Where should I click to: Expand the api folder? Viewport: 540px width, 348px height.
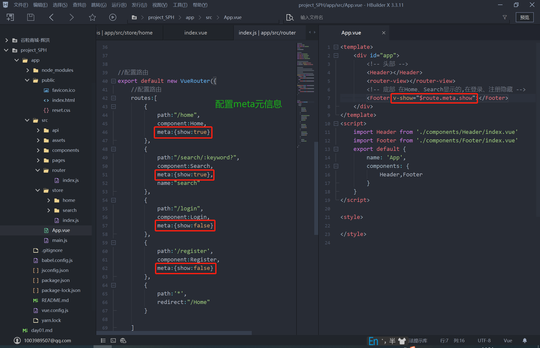coord(38,130)
